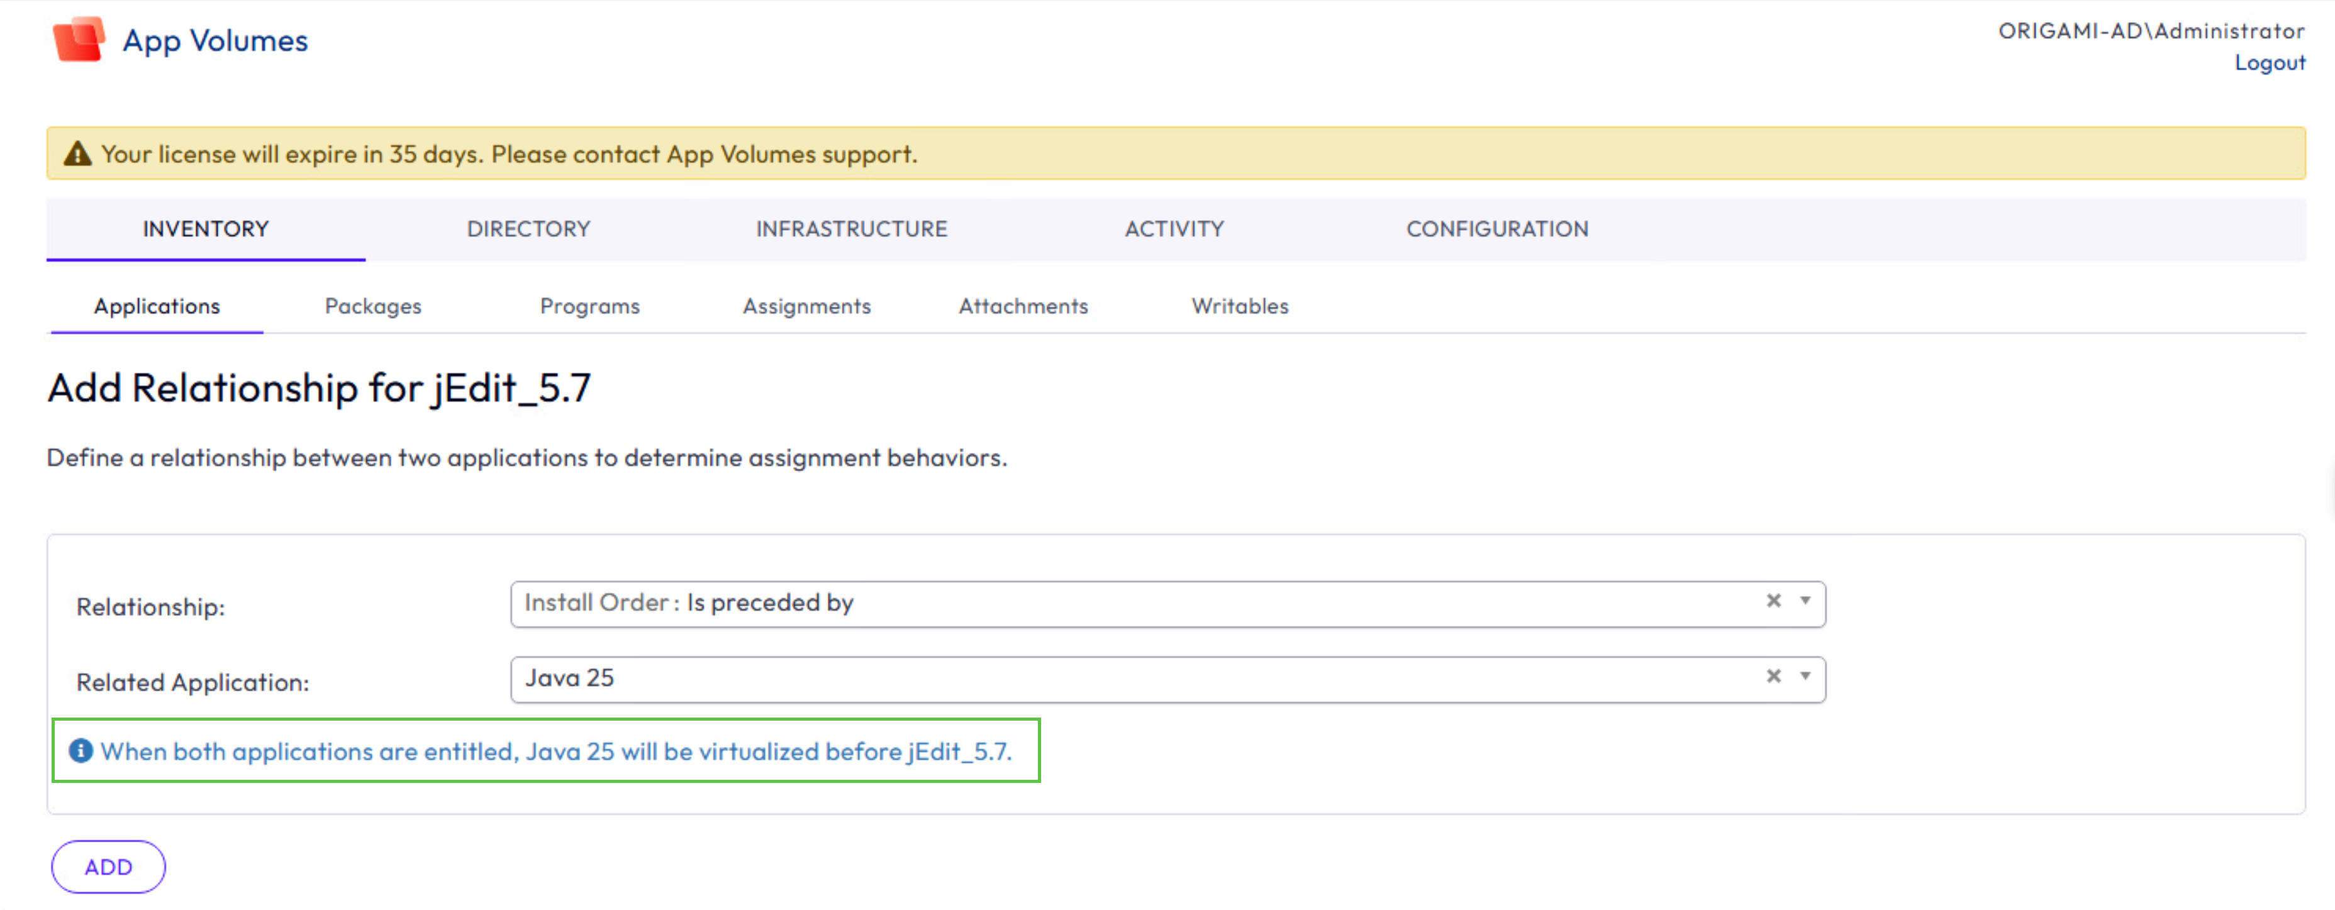Click the App Volumes red logo icon
The width and height of the screenshot is (2335, 910).
(79, 40)
